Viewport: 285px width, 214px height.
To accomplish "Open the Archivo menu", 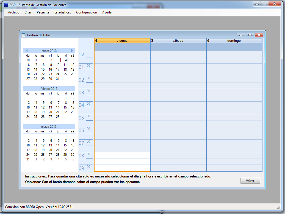I will 14,12.
